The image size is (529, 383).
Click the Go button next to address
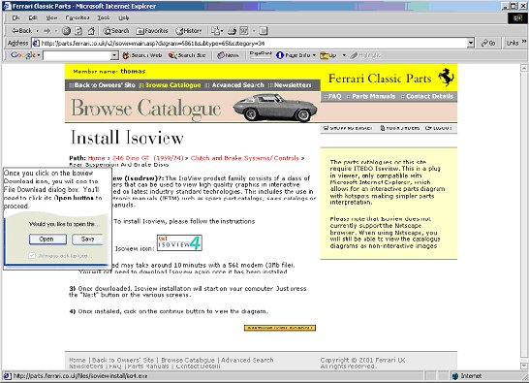tap(488, 43)
